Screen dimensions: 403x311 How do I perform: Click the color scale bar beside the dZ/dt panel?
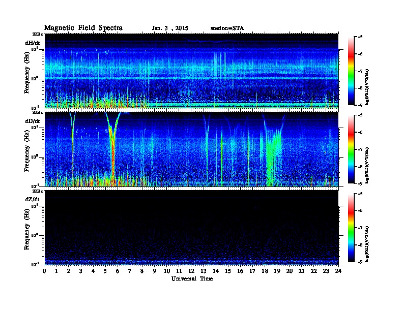(x=351, y=228)
